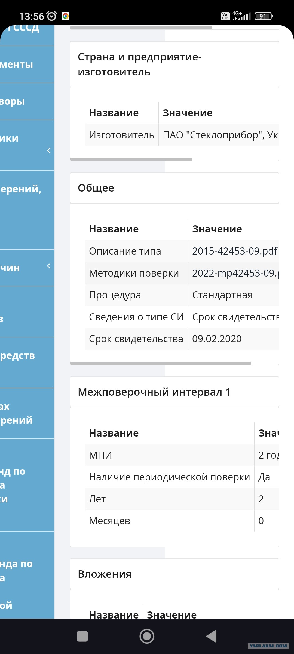Tap the Android back triangle button
The image size is (294, 654).
[212, 637]
